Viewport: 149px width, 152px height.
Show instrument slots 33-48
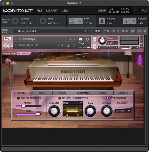pos(116,31)
